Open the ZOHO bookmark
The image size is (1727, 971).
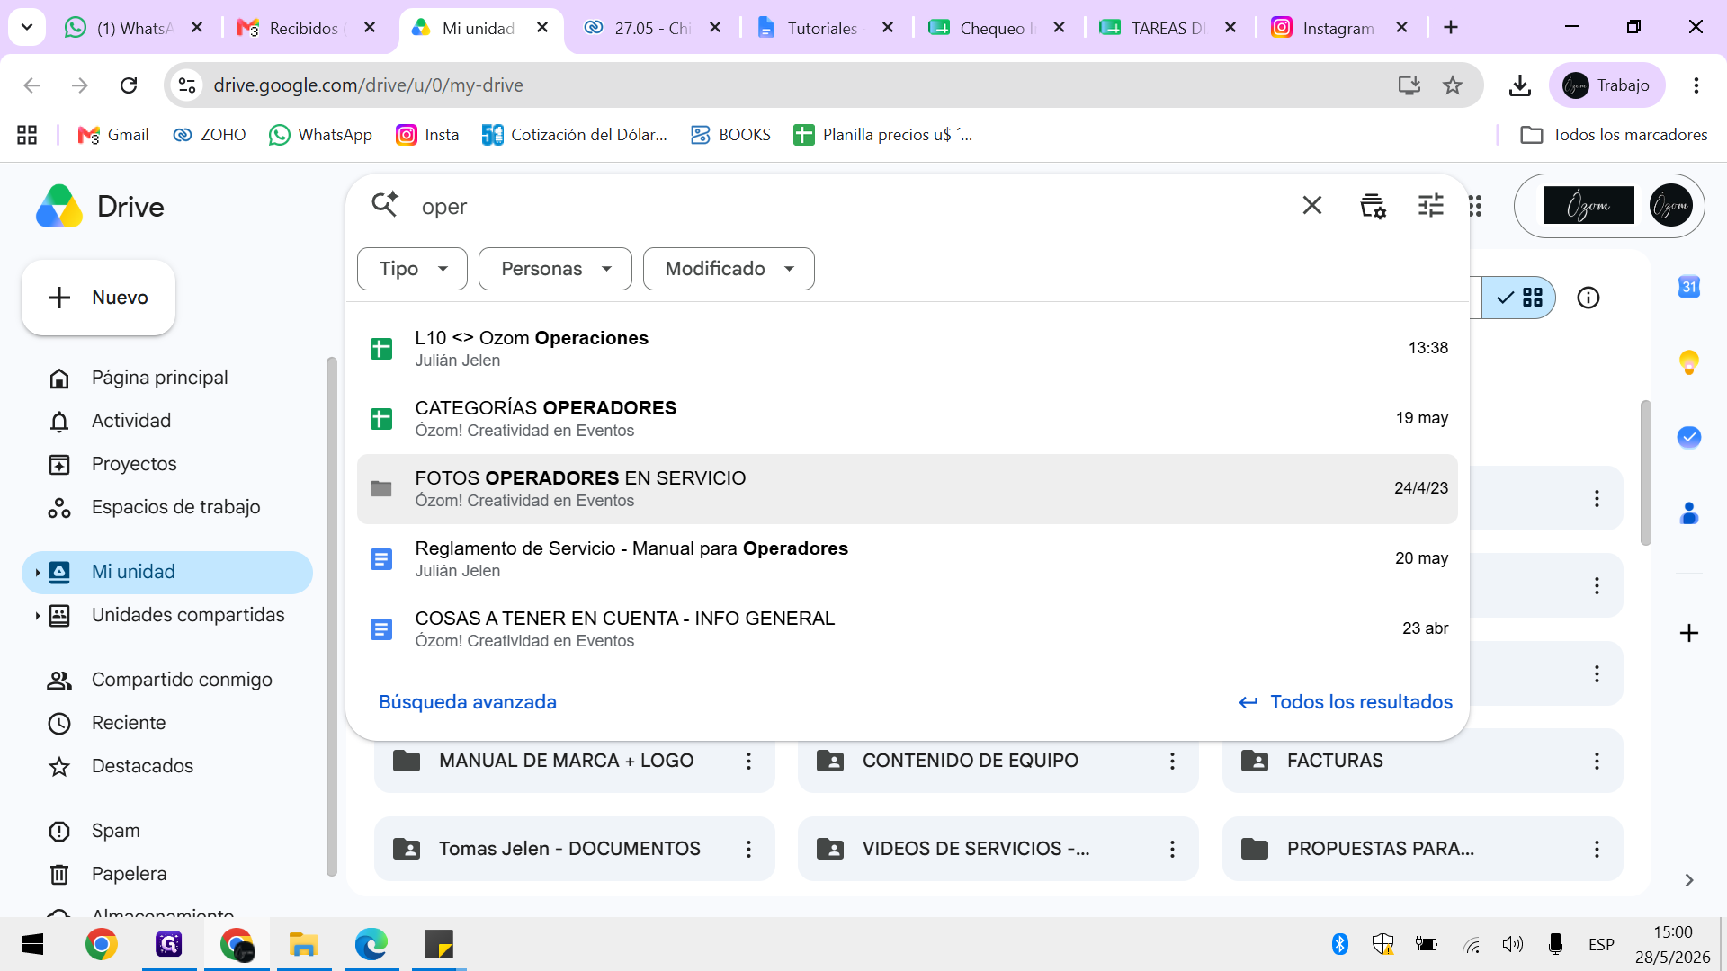210,135
